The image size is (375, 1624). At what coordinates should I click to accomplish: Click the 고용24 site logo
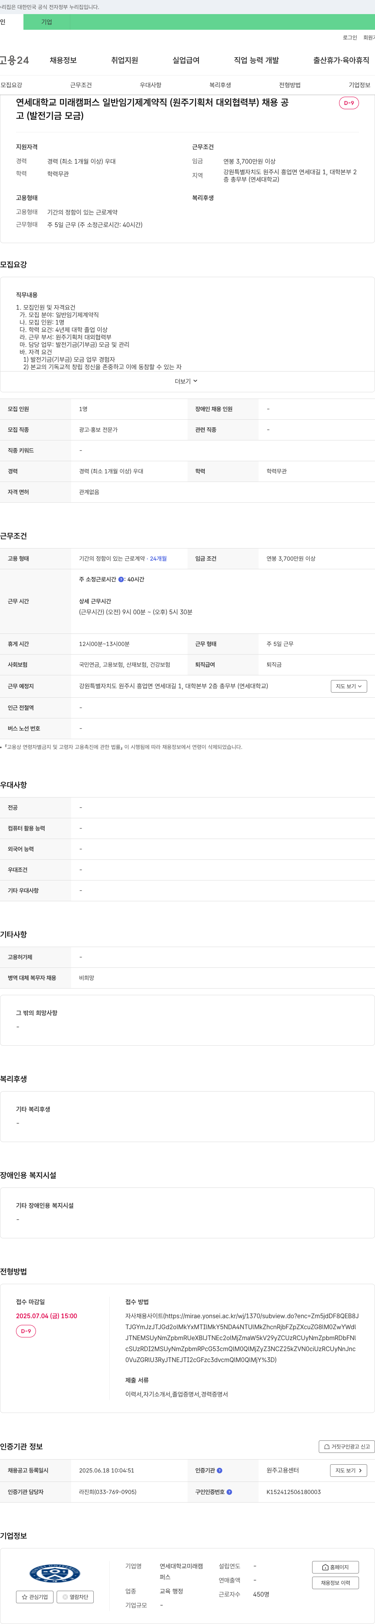[x=14, y=61]
